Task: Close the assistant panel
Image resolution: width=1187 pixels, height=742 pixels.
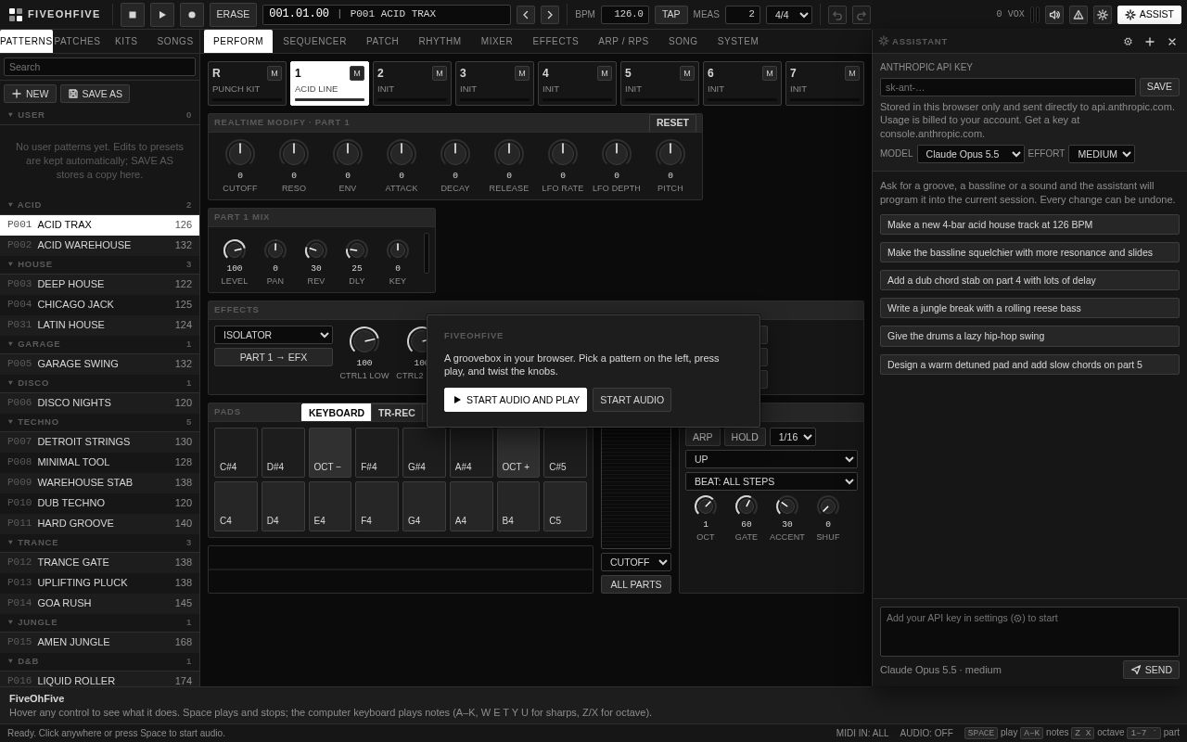Action: click(x=1172, y=42)
